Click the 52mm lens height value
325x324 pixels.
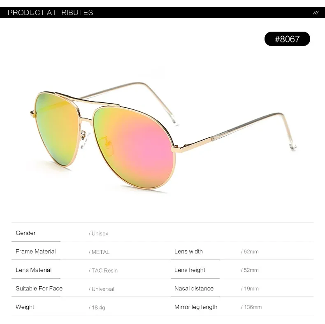pyautogui.click(x=250, y=270)
